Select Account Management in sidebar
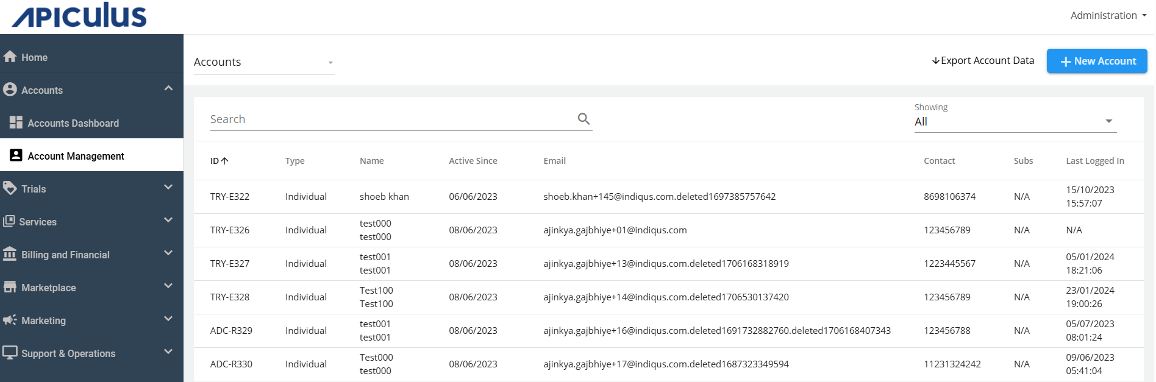Image resolution: width=1156 pixels, height=382 pixels. tap(76, 156)
